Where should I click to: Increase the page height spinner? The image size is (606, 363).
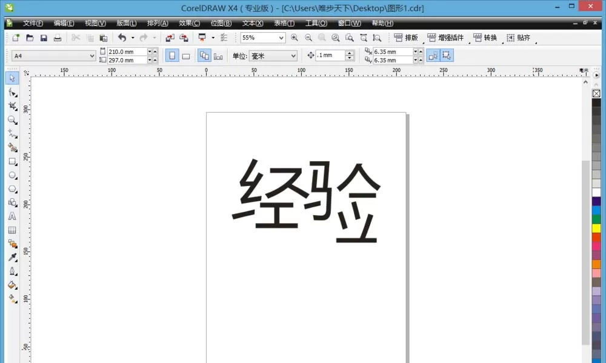pos(155,61)
